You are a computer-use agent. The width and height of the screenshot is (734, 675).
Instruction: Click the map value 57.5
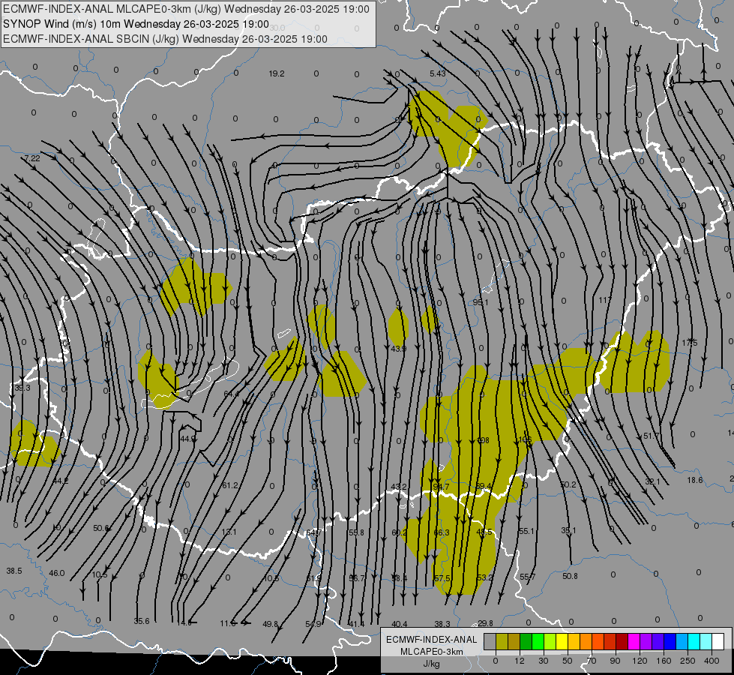click(442, 578)
